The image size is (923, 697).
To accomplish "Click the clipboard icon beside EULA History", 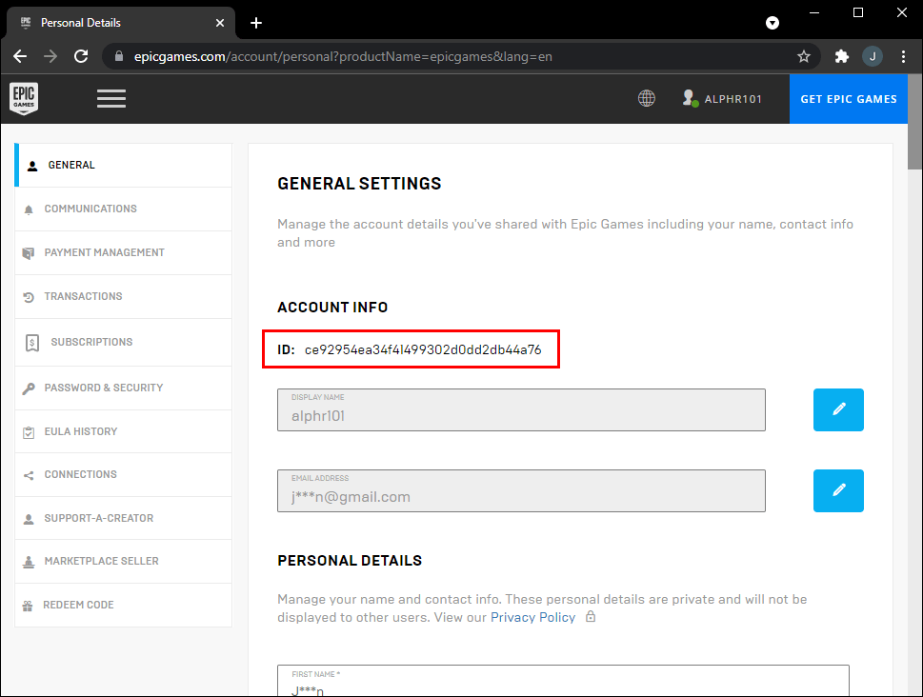I will click(x=29, y=432).
